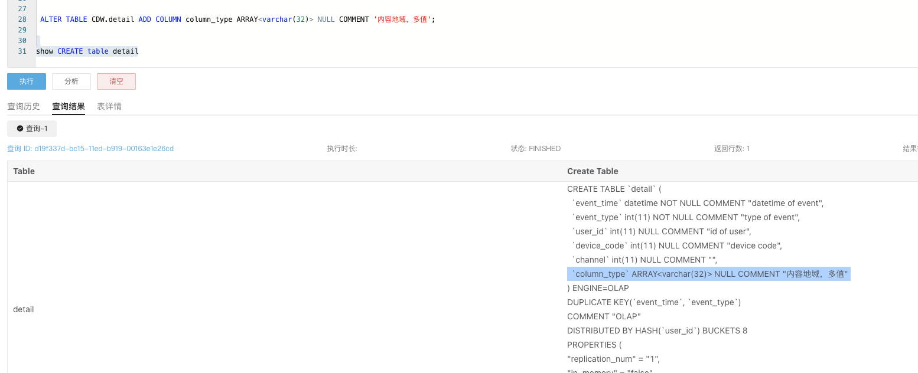The image size is (918, 373).
Task: Click line number 31 in editor gutter
Action: [x=22, y=51]
